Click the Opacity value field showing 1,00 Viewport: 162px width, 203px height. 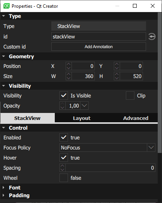pos(73,106)
